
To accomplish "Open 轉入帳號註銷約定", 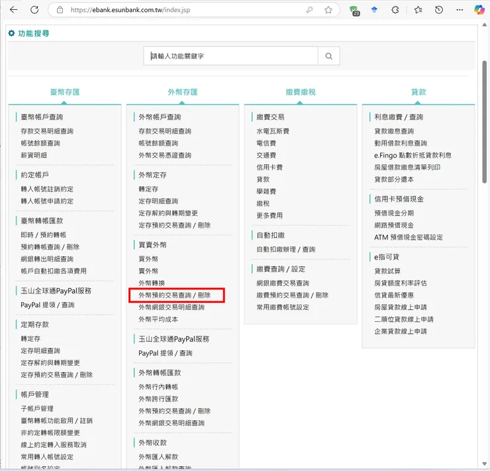I will click(x=47, y=189).
